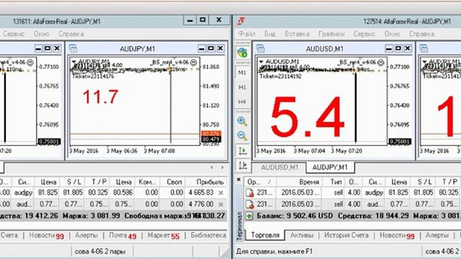Click AlfaForex app icon in right window title bar
This screenshot has height=259, width=461.
point(241,21)
